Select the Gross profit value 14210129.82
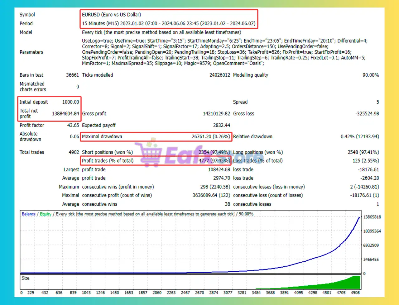 tap(216, 114)
